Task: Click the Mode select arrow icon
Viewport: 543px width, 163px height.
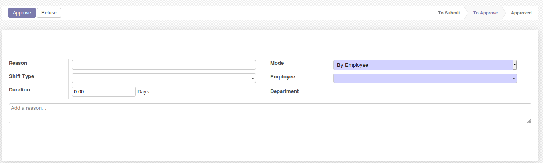Action: click(x=515, y=64)
